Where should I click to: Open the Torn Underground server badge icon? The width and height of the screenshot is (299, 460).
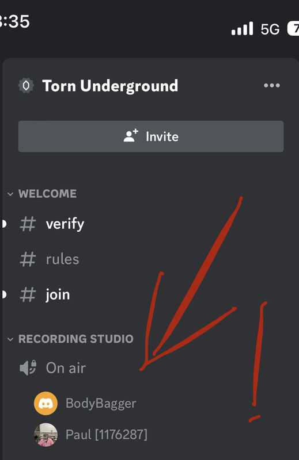pyautogui.click(x=26, y=86)
